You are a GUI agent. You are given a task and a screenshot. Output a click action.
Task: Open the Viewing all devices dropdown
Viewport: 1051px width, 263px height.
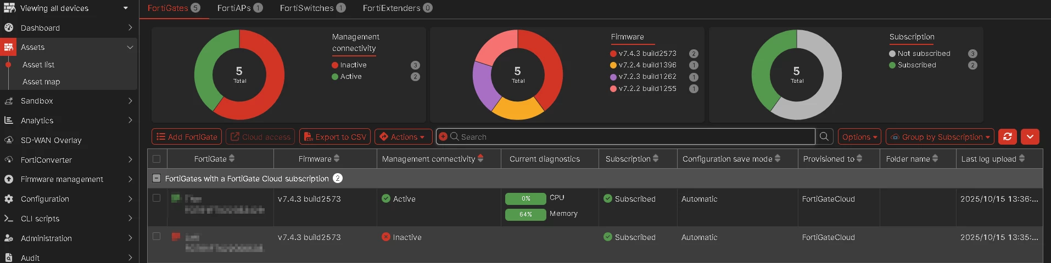click(x=68, y=8)
